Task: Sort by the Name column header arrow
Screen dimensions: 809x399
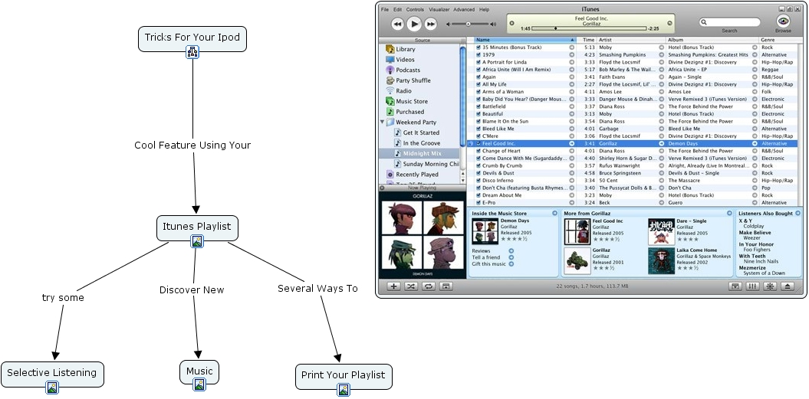Action: coord(572,40)
